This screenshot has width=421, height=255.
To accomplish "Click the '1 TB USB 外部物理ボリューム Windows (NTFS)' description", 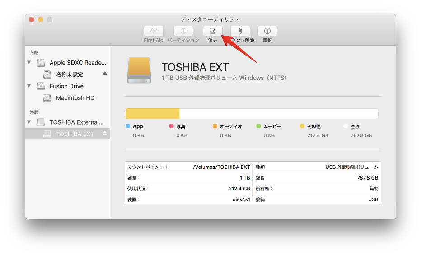I will pos(224,78).
